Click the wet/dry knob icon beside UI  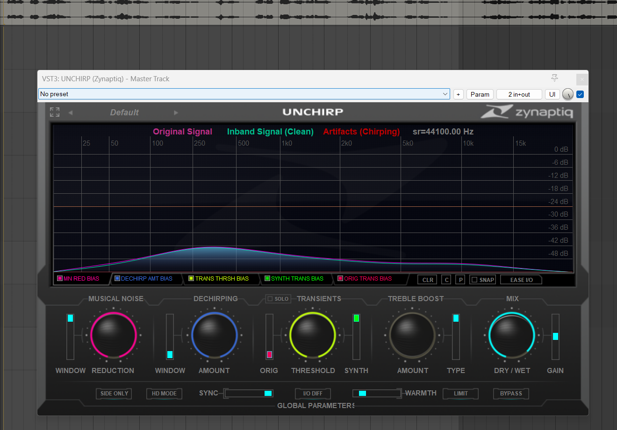coord(567,94)
